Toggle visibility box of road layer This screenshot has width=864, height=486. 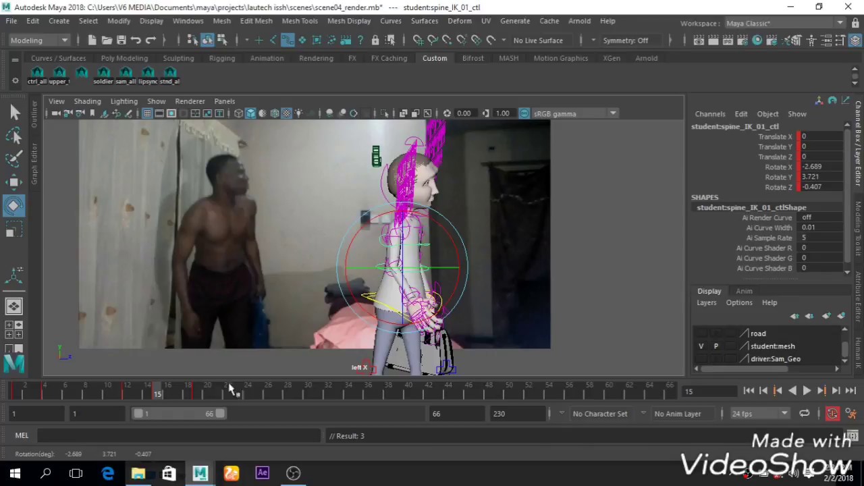tap(701, 333)
